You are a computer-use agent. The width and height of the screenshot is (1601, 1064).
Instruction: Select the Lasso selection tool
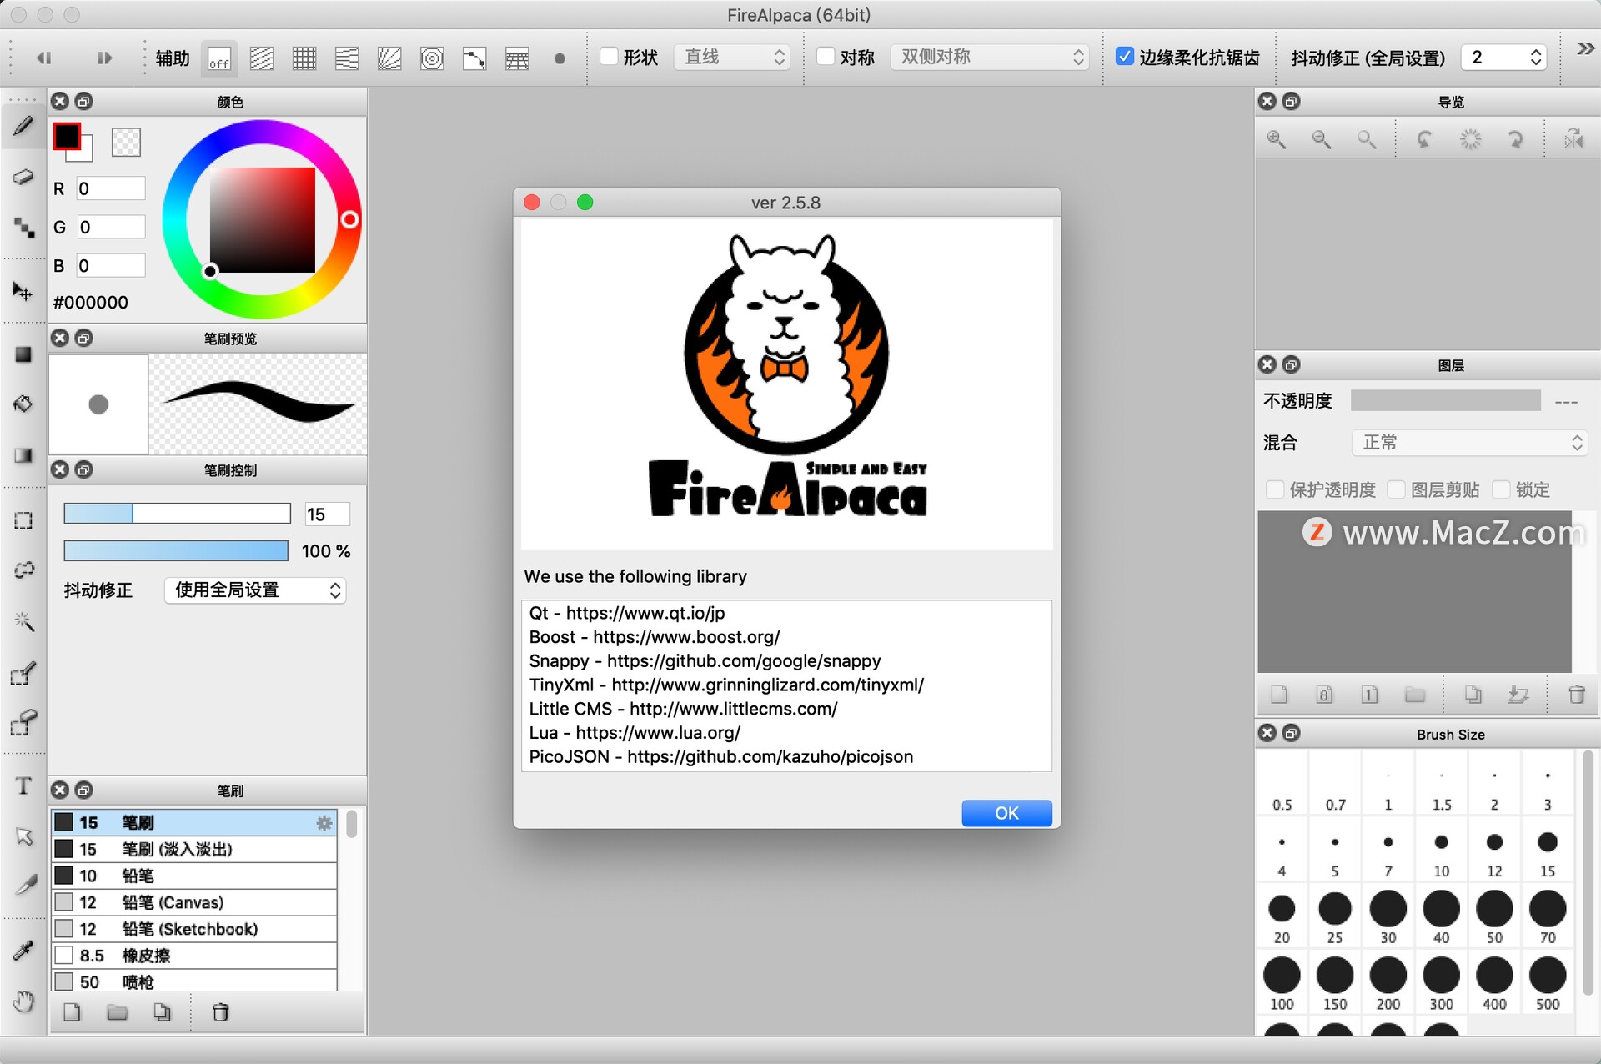pyautogui.click(x=23, y=571)
